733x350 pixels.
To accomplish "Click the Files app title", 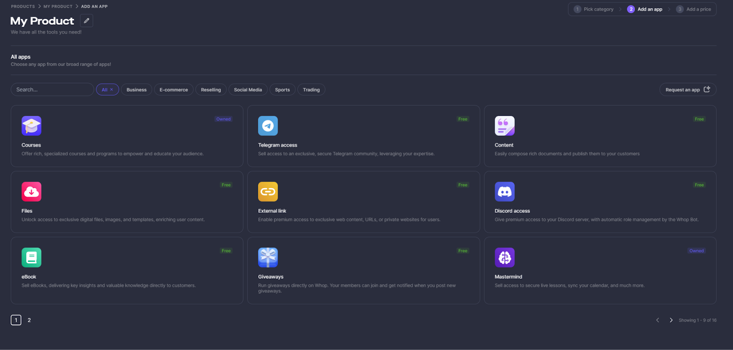I will [x=27, y=211].
